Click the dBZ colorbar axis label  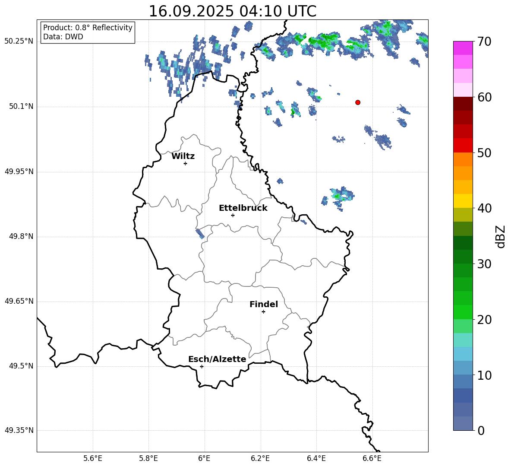pyautogui.click(x=501, y=236)
